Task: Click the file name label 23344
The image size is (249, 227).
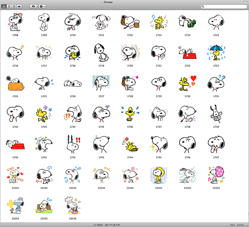Action: [101, 188]
